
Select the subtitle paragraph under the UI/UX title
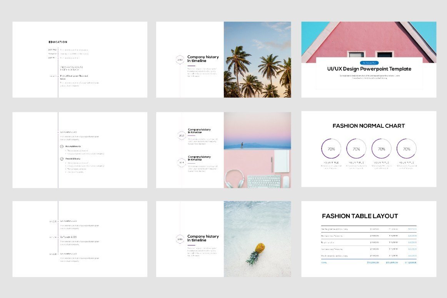tap(369, 77)
